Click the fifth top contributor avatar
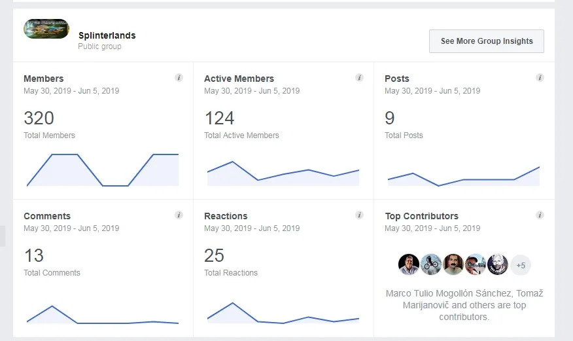The width and height of the screenshot is (573, 341). pyautogui.click(x=498, y=264)
